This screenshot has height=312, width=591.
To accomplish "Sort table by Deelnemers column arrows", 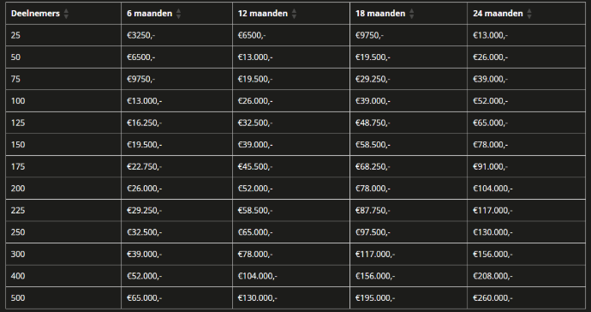I will click(66, 14).
